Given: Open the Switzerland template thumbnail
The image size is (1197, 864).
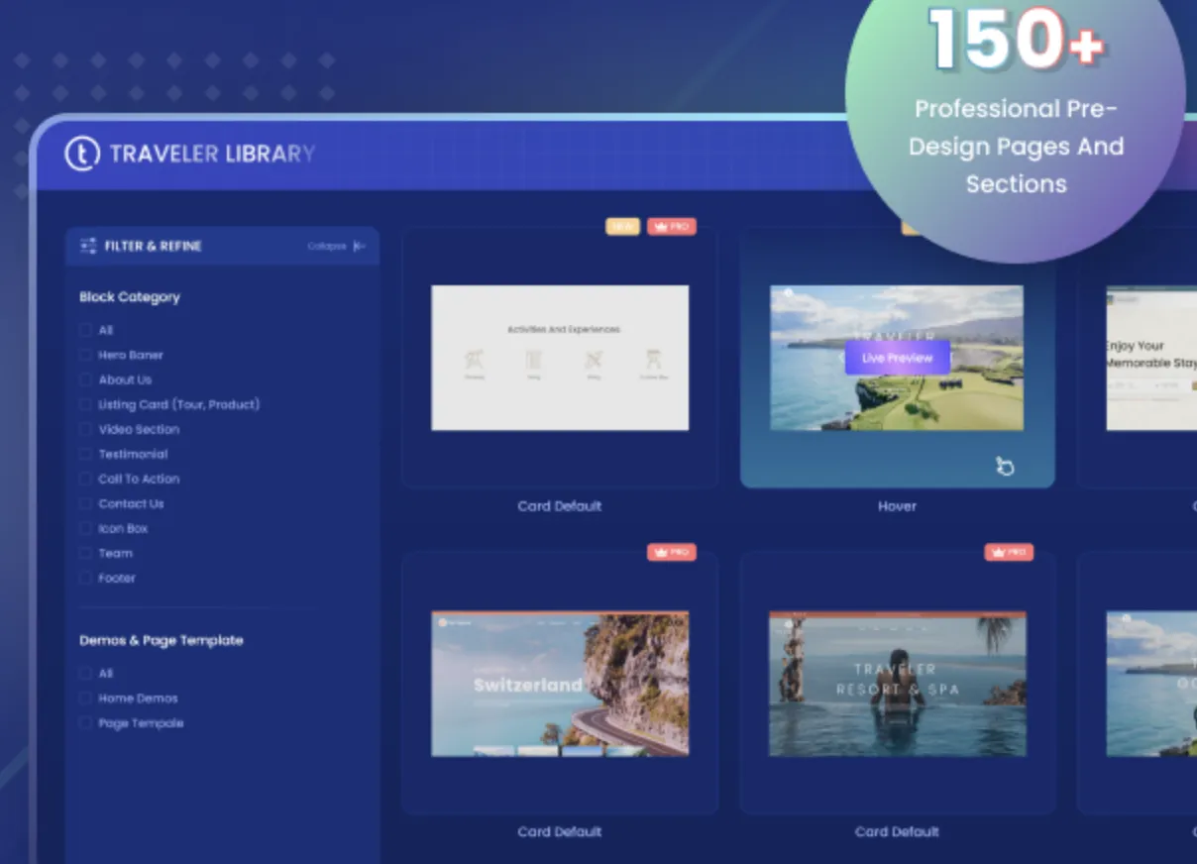Looking at the screenshot, I should (x=560, y=684).
